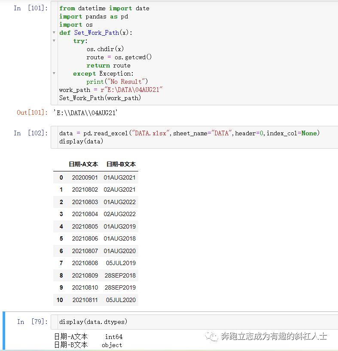Click cell 20210805 in row 4

[85, 226]
